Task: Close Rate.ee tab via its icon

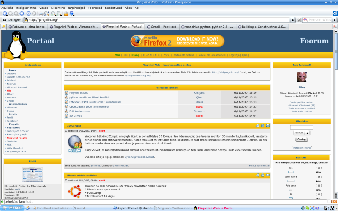Action: 10,27
